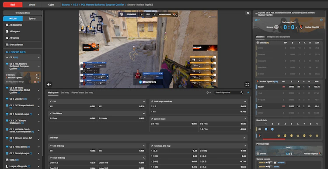328x169 pixels.
Task: Collapse the Handicap. 2nd map section
Action: [x=245, y=146]
